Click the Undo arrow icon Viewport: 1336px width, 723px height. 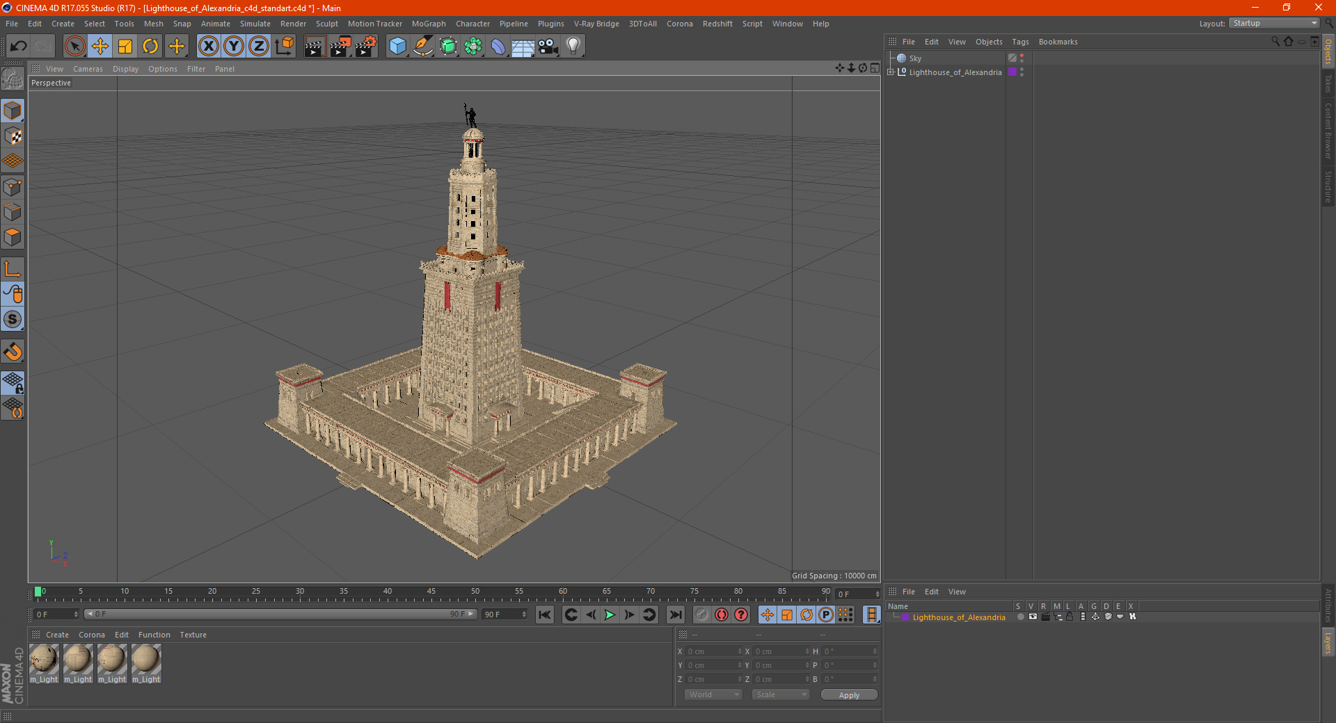point(19,47)
